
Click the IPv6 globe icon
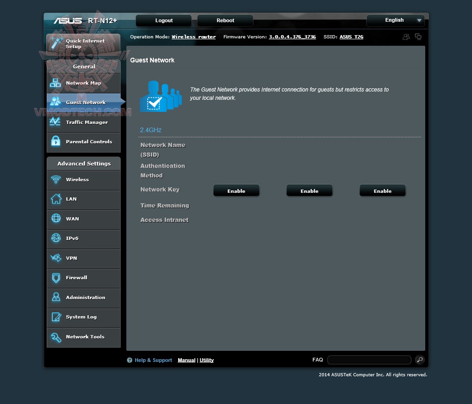tap(56, 238)
